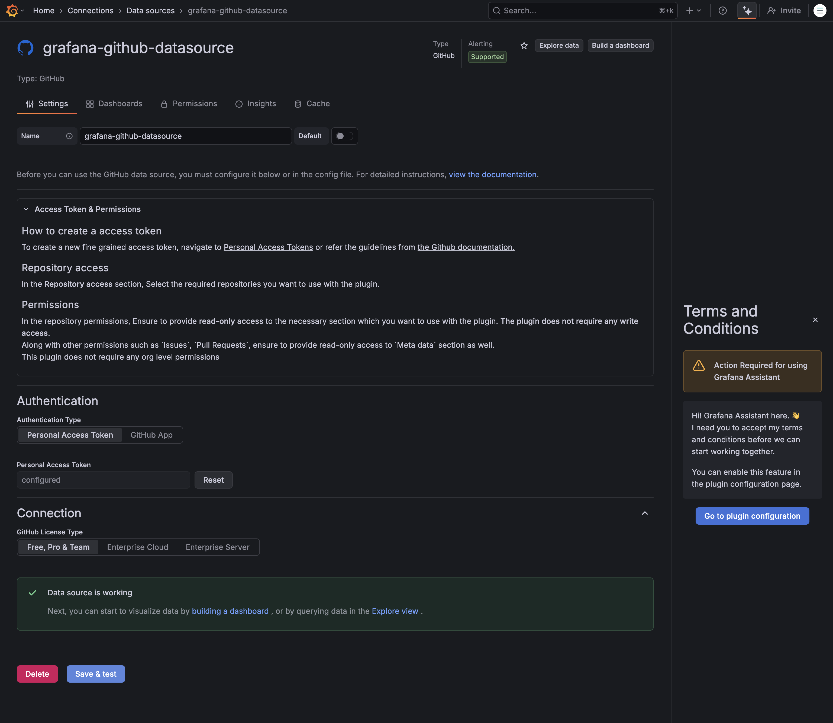The image size is (833, 723).
Task: Select GitHub App authentication type
Action: click(x=151, y=435)
